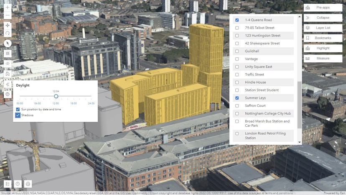Reset the compass orientation
Image resolution: width=346 pixels, height=195 pixels.
(x=8, y=44)
